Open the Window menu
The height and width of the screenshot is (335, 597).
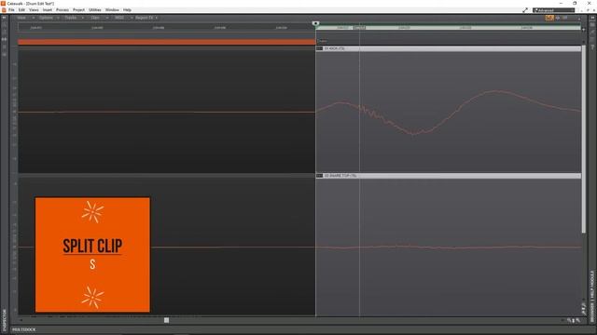(112, 10)
